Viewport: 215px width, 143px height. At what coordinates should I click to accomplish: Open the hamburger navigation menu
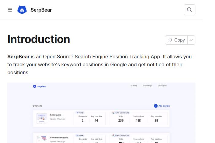pyautogui.click(x=10, y=10)
